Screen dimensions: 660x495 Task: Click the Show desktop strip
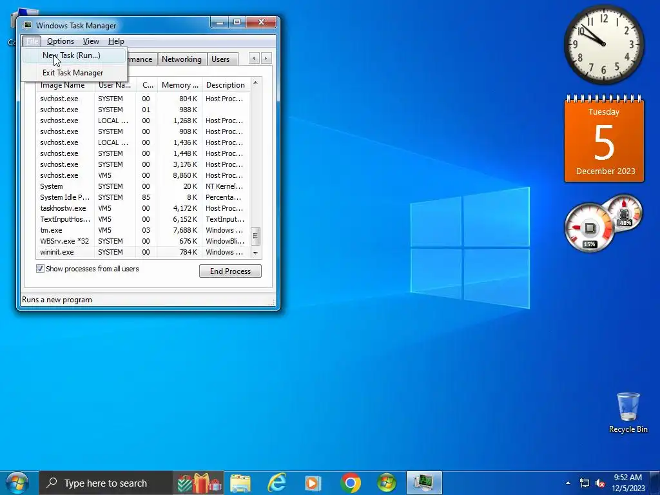coord(655,483)
